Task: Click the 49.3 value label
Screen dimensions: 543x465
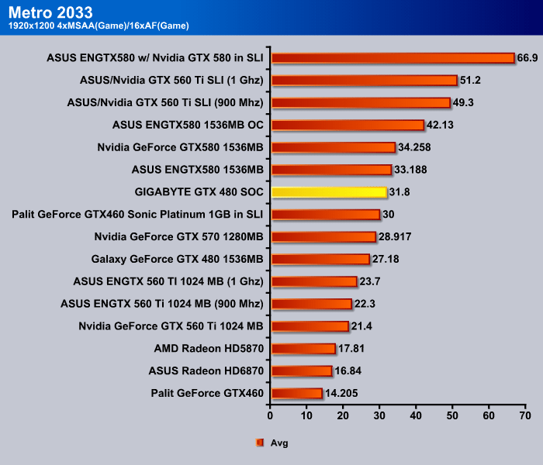Action: (463, 103)
